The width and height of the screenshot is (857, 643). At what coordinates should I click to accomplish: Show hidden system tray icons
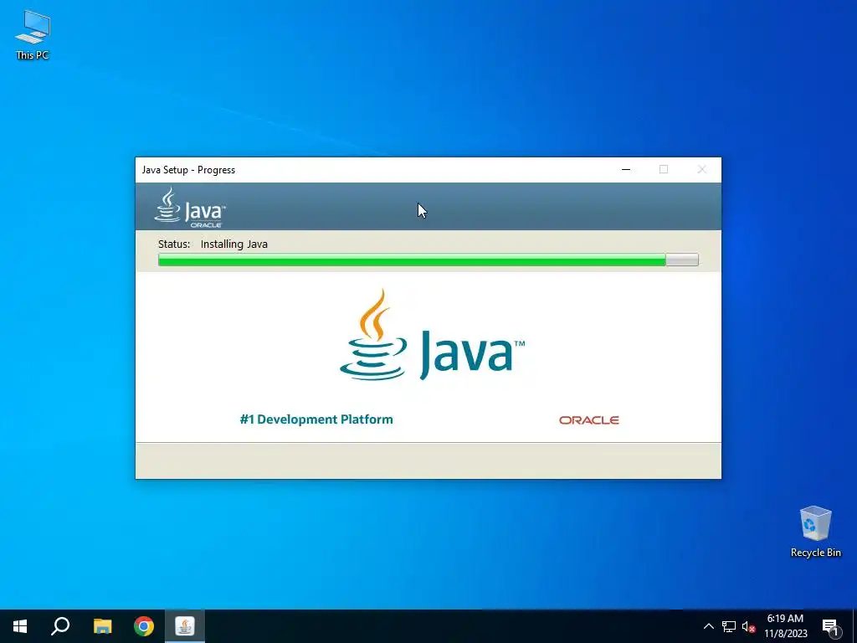(708, 626)
